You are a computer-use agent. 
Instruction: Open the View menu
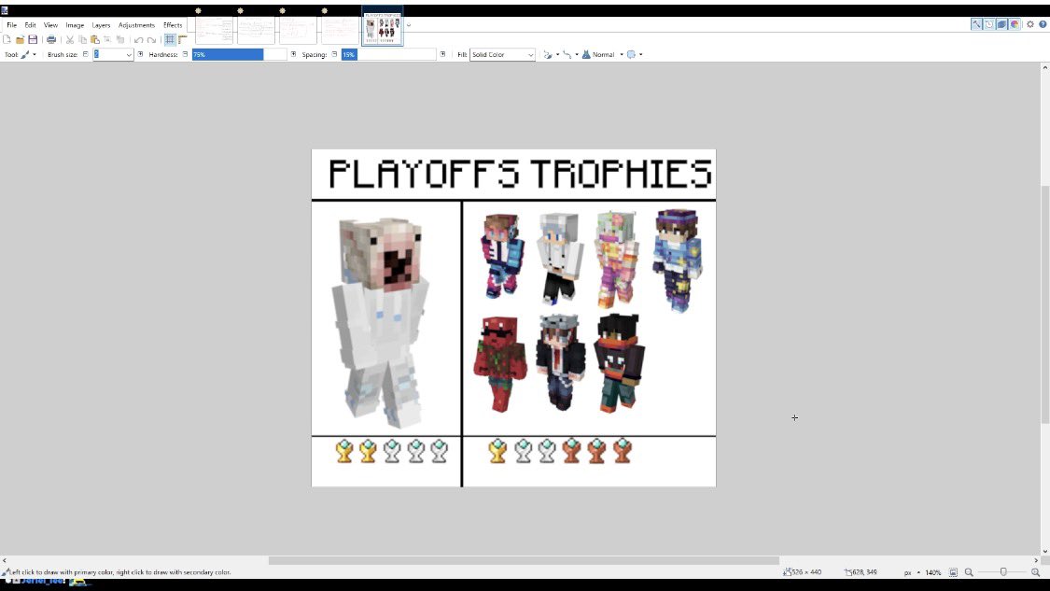51,25
